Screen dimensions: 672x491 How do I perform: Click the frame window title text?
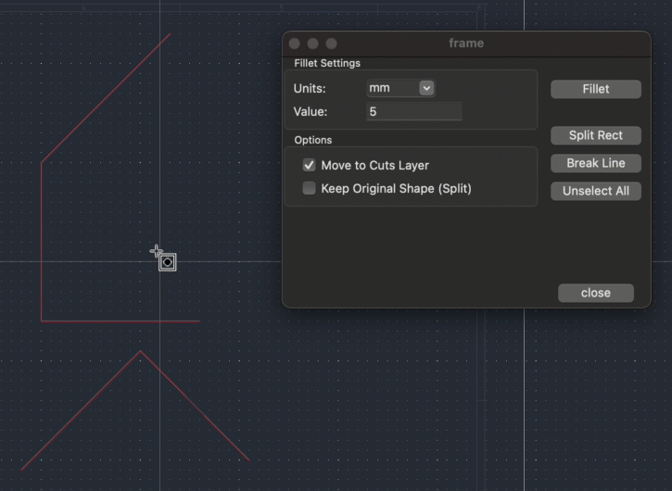(466, 44)
